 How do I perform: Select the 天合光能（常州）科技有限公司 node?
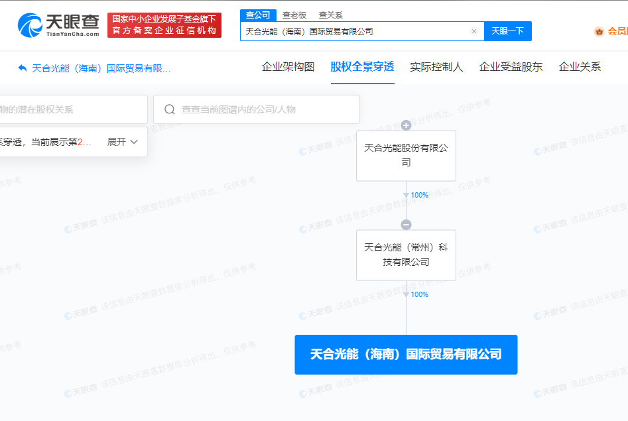coord(406,255)
